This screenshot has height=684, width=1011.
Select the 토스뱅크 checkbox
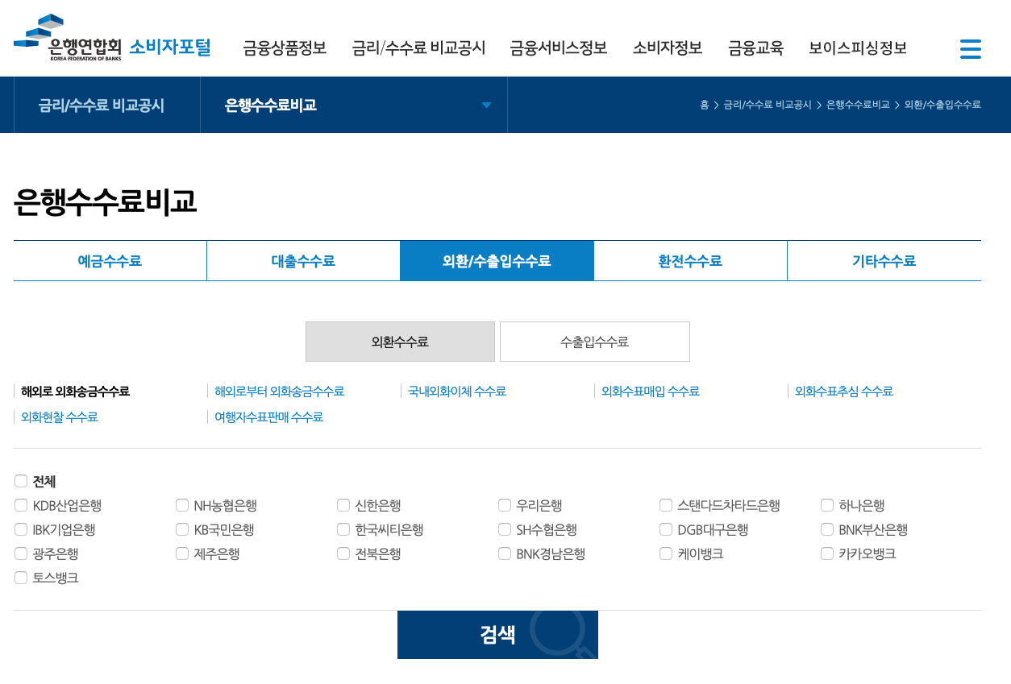tap(21, 578)
